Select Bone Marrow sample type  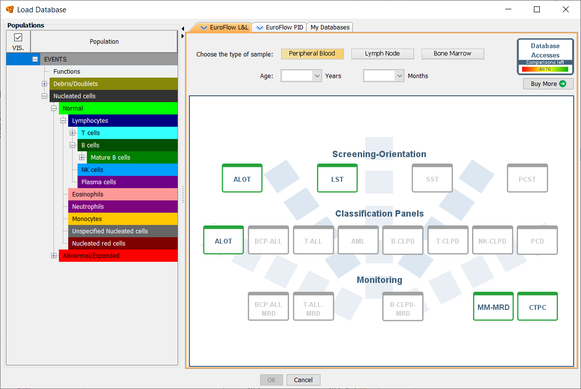(x=452, y=54)
